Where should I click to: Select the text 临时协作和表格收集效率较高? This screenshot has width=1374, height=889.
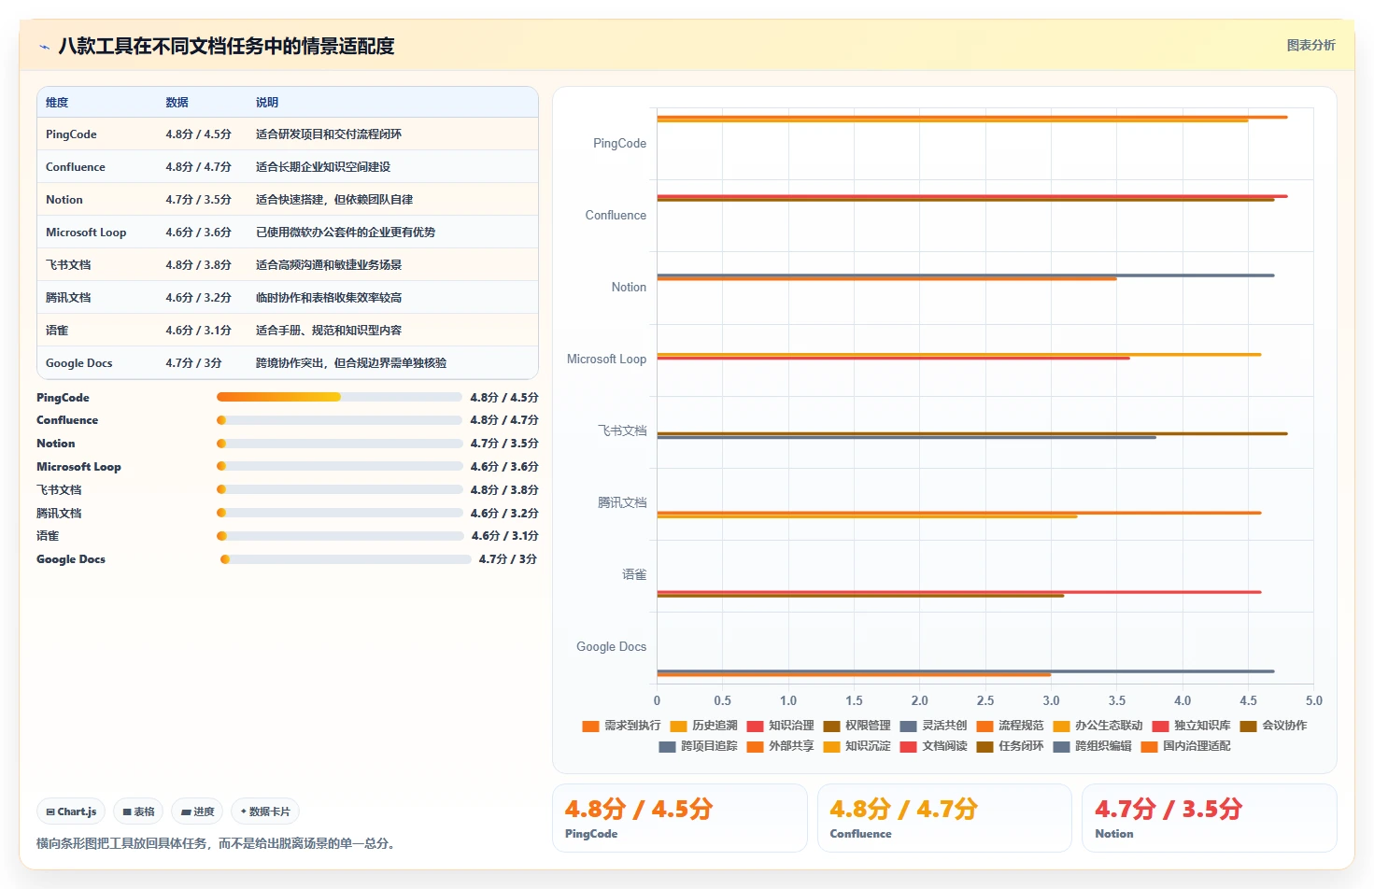[x=329, y=298]
